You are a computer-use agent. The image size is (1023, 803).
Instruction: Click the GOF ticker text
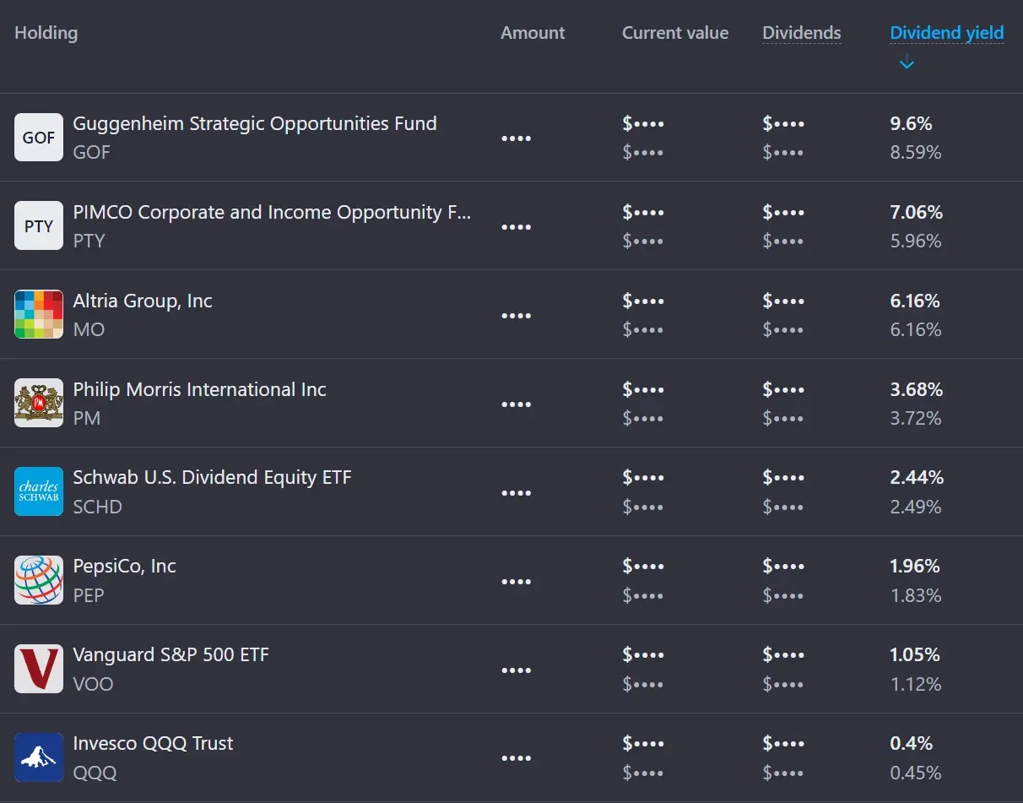coord(91,153)
